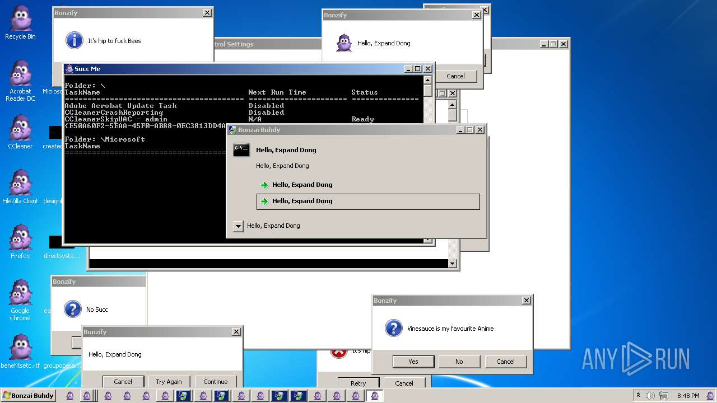The image size is (717, 403).
Task: Click the 'Next Run Time' column header text
Action: (277, 92)
